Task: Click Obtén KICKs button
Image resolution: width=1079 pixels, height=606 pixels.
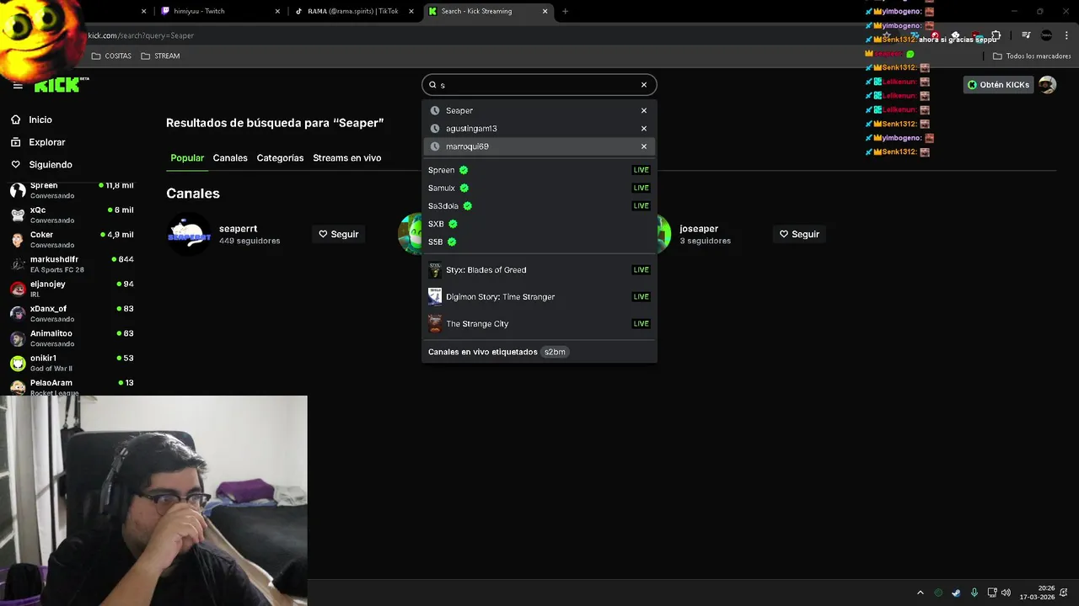Action: 998,85
